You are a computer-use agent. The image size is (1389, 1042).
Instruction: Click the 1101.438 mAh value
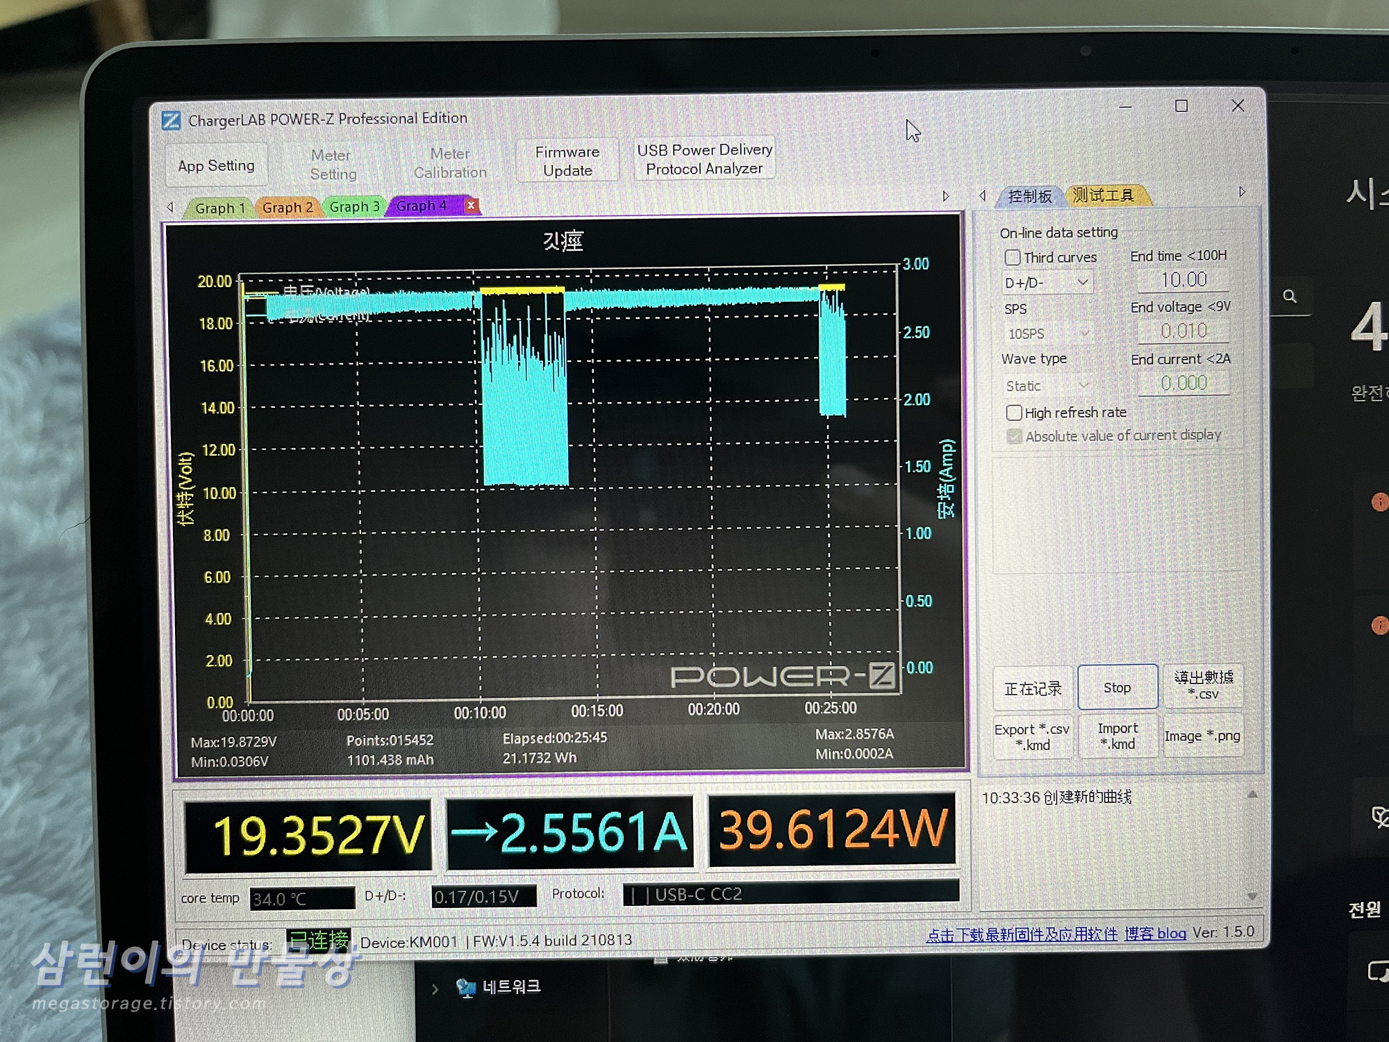(390, 760)
